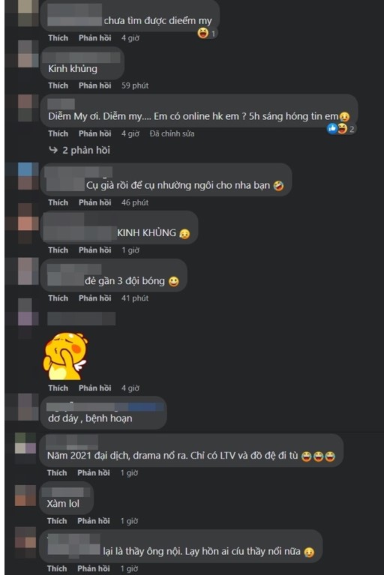The height and width of the screenshot is (575, 384).
Task: Click the yellow duck sticker
Action: (65, 355)
